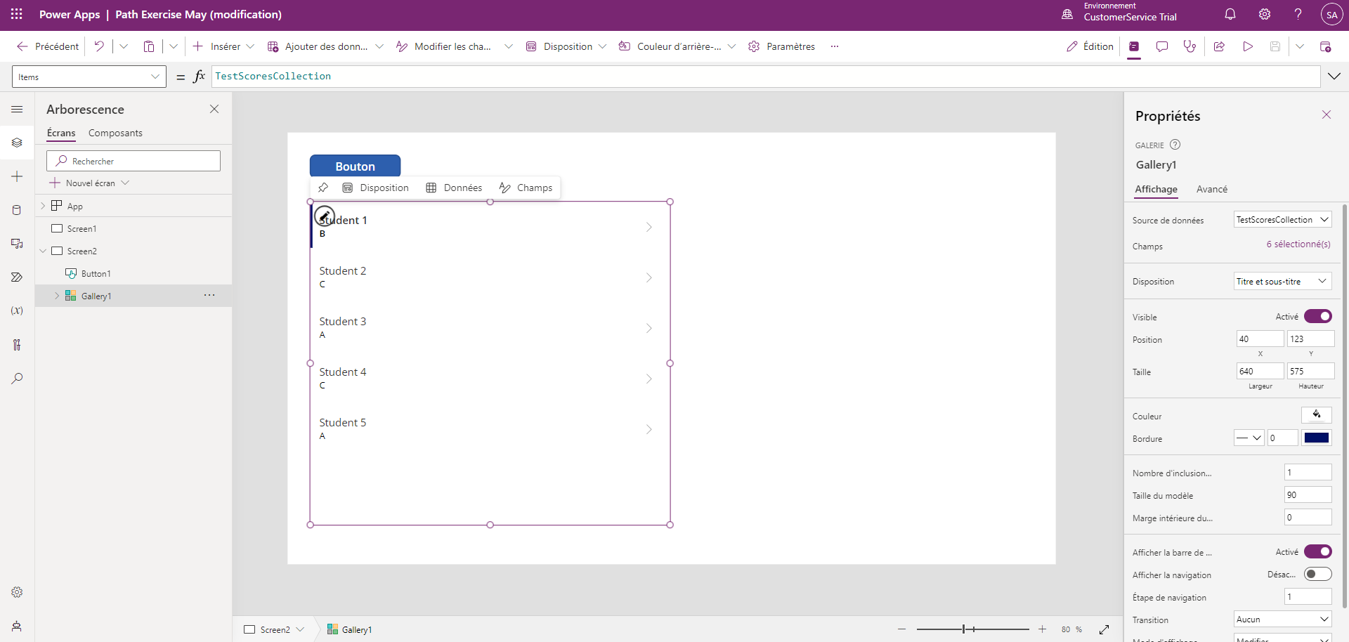
Task: Collapse the Screen2 tree node
Action: [43, 251]
